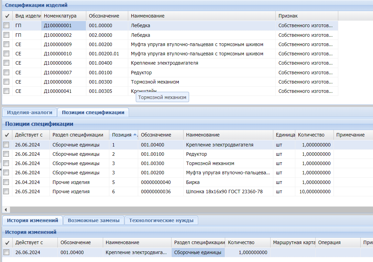Sort by the Номенклатура column header
Image resolution: width=373 pixels, height=262 pixels.
pos(60,16)
